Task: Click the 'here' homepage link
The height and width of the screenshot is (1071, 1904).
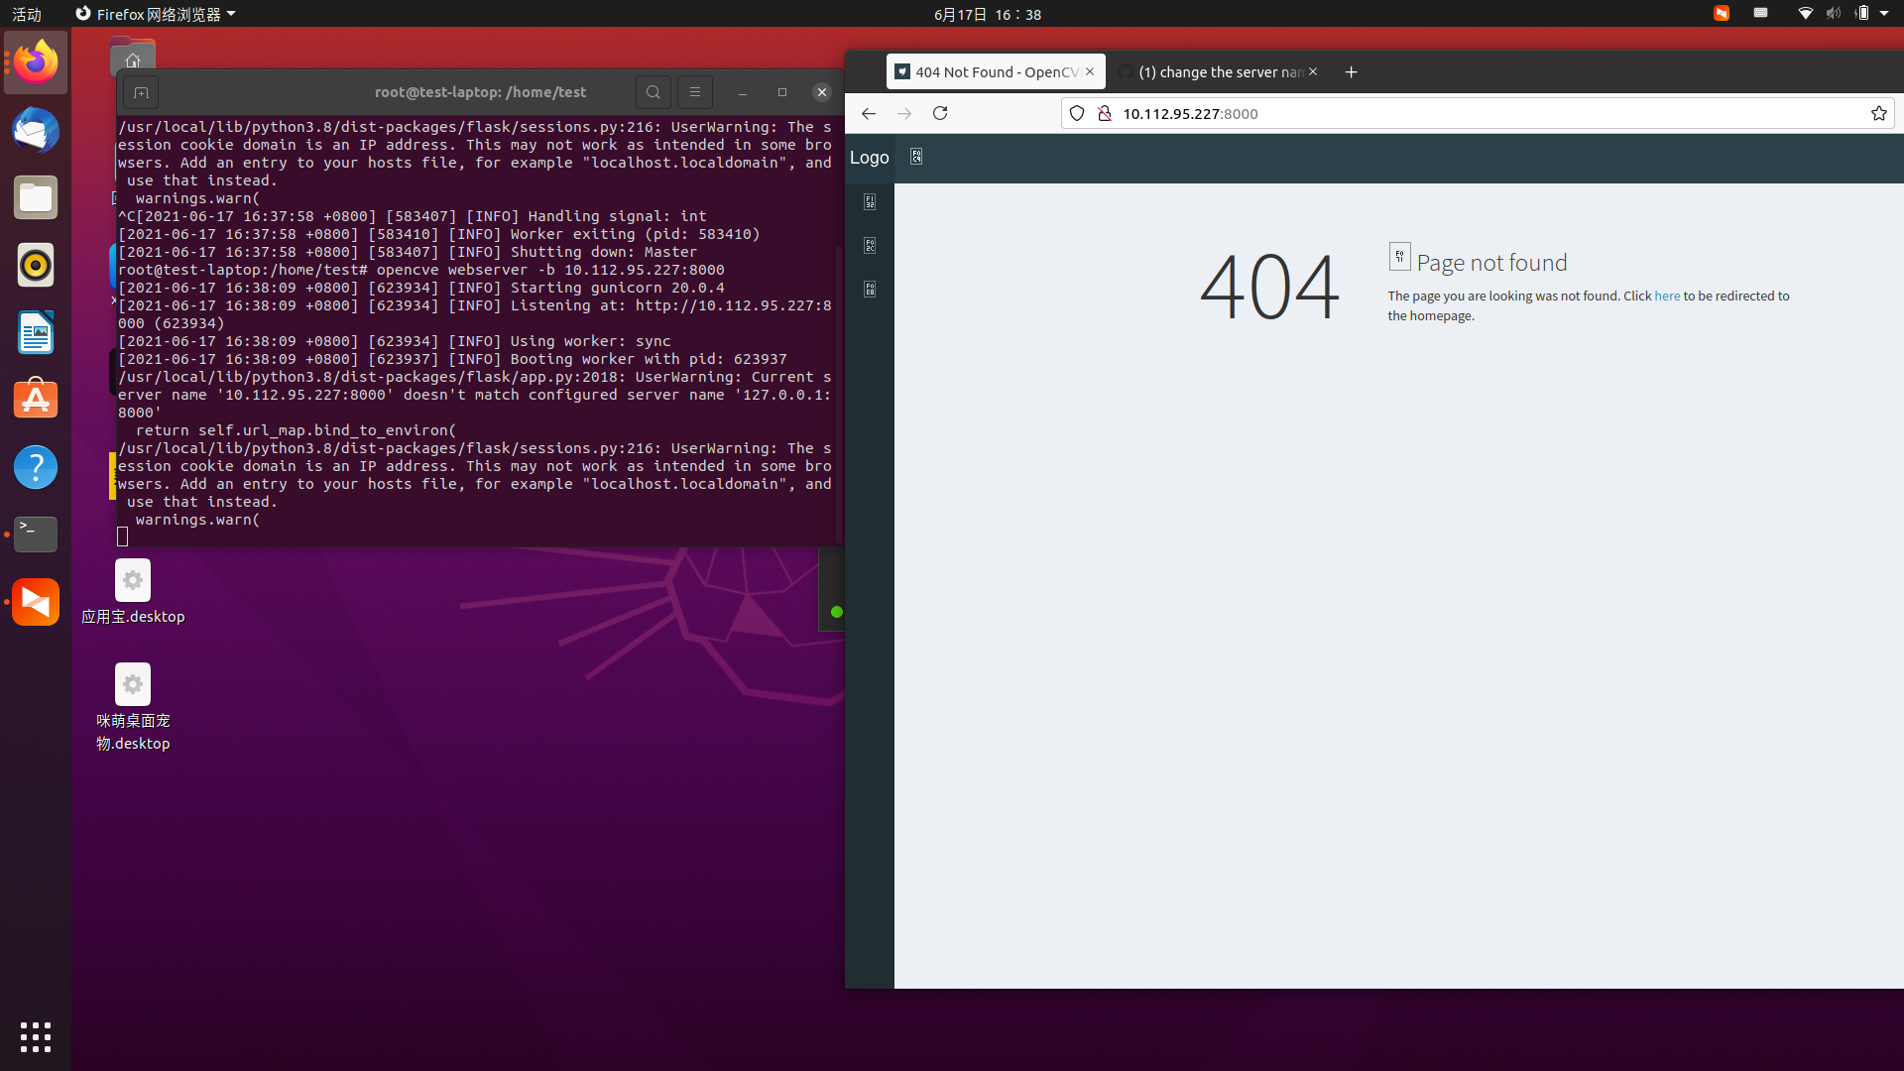Action: point(1667,296)
